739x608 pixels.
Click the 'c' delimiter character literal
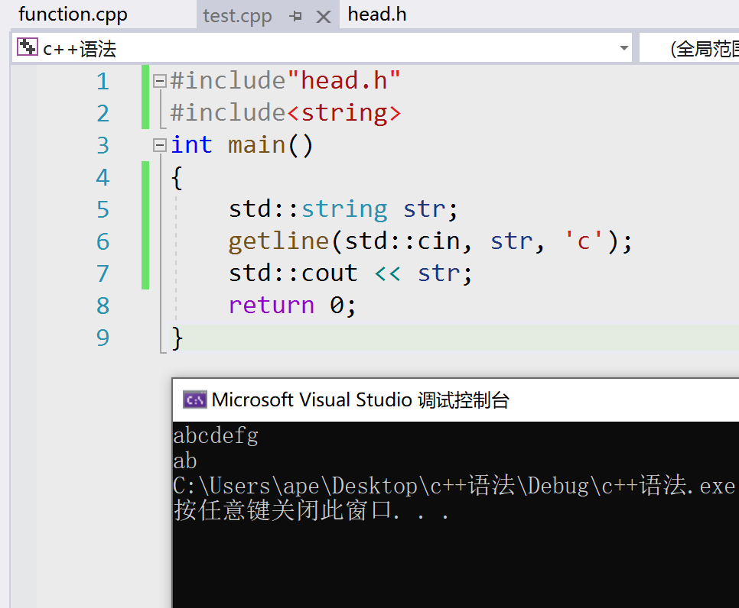coord(584,241)
